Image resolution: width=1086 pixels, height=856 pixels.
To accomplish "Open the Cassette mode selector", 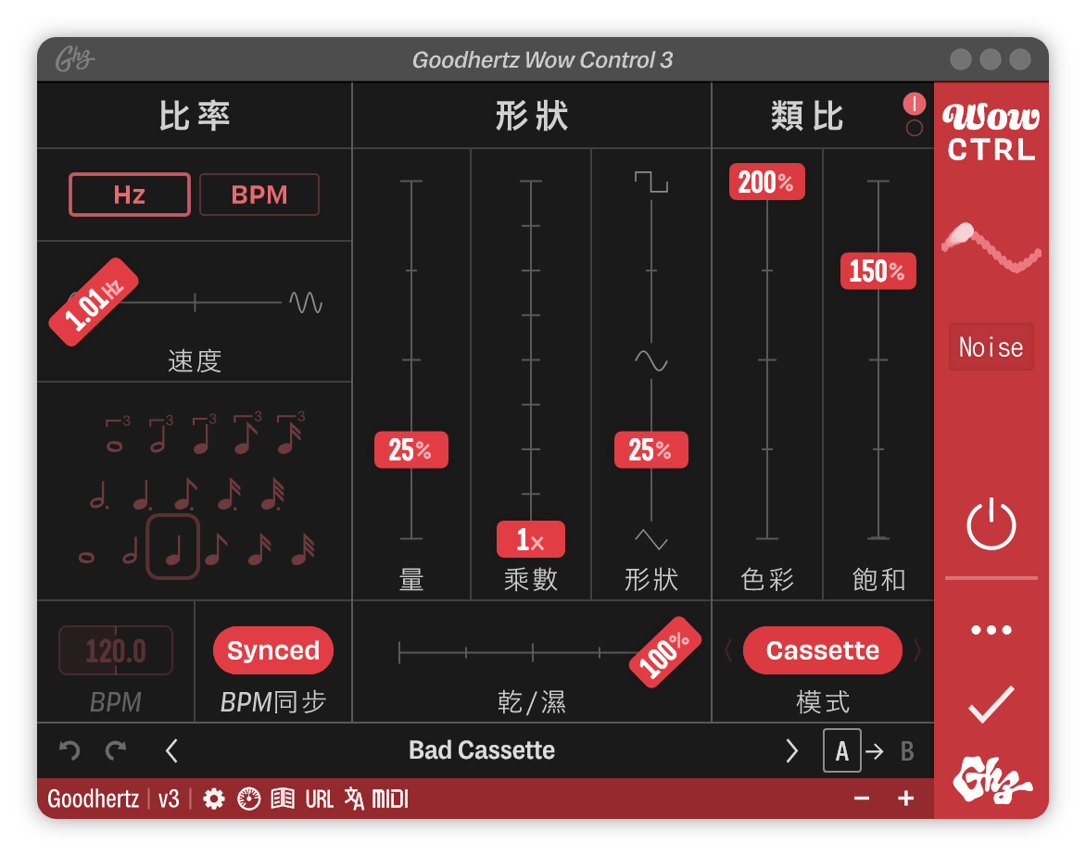I will pos(822,650).
